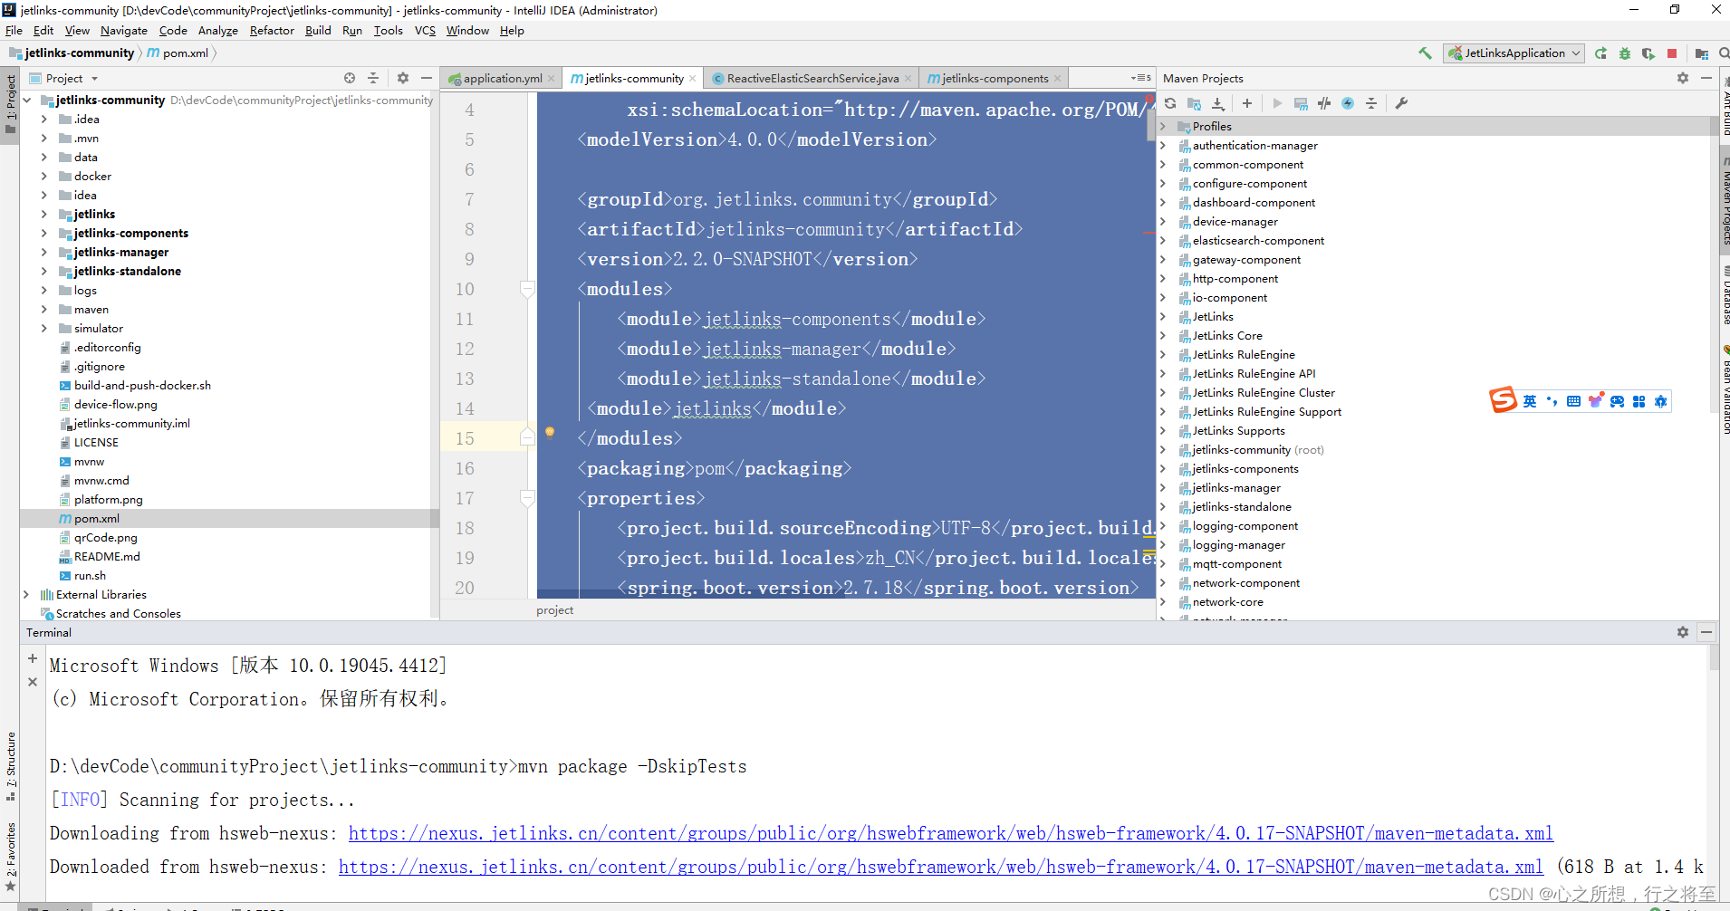
Task: Click Generate Sources and Update Folders icon
Action: coord(1194,103)
